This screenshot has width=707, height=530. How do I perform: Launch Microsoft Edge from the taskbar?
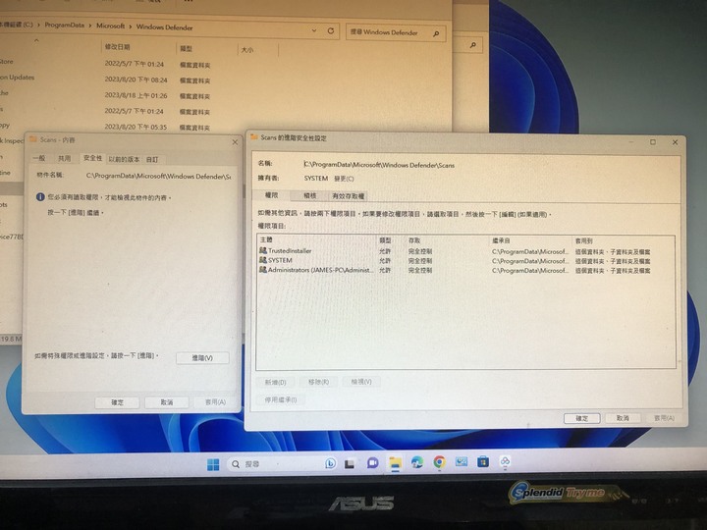click(x=417, y=462)
